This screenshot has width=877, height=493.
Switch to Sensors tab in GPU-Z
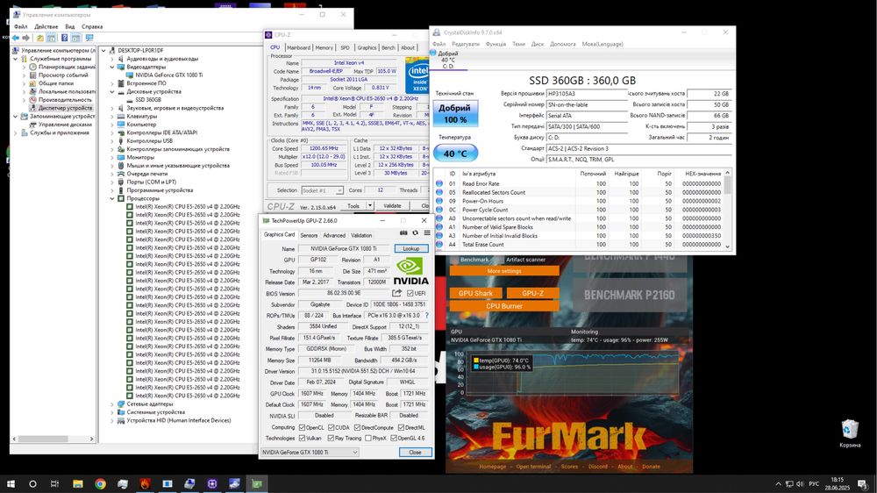309,236
